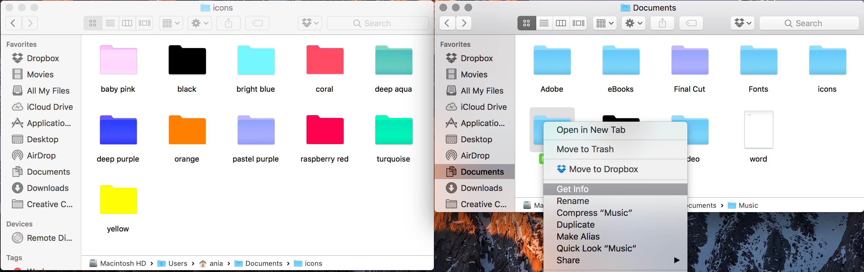
Task: Select the bright blue folder
Action: coord(256,60)
